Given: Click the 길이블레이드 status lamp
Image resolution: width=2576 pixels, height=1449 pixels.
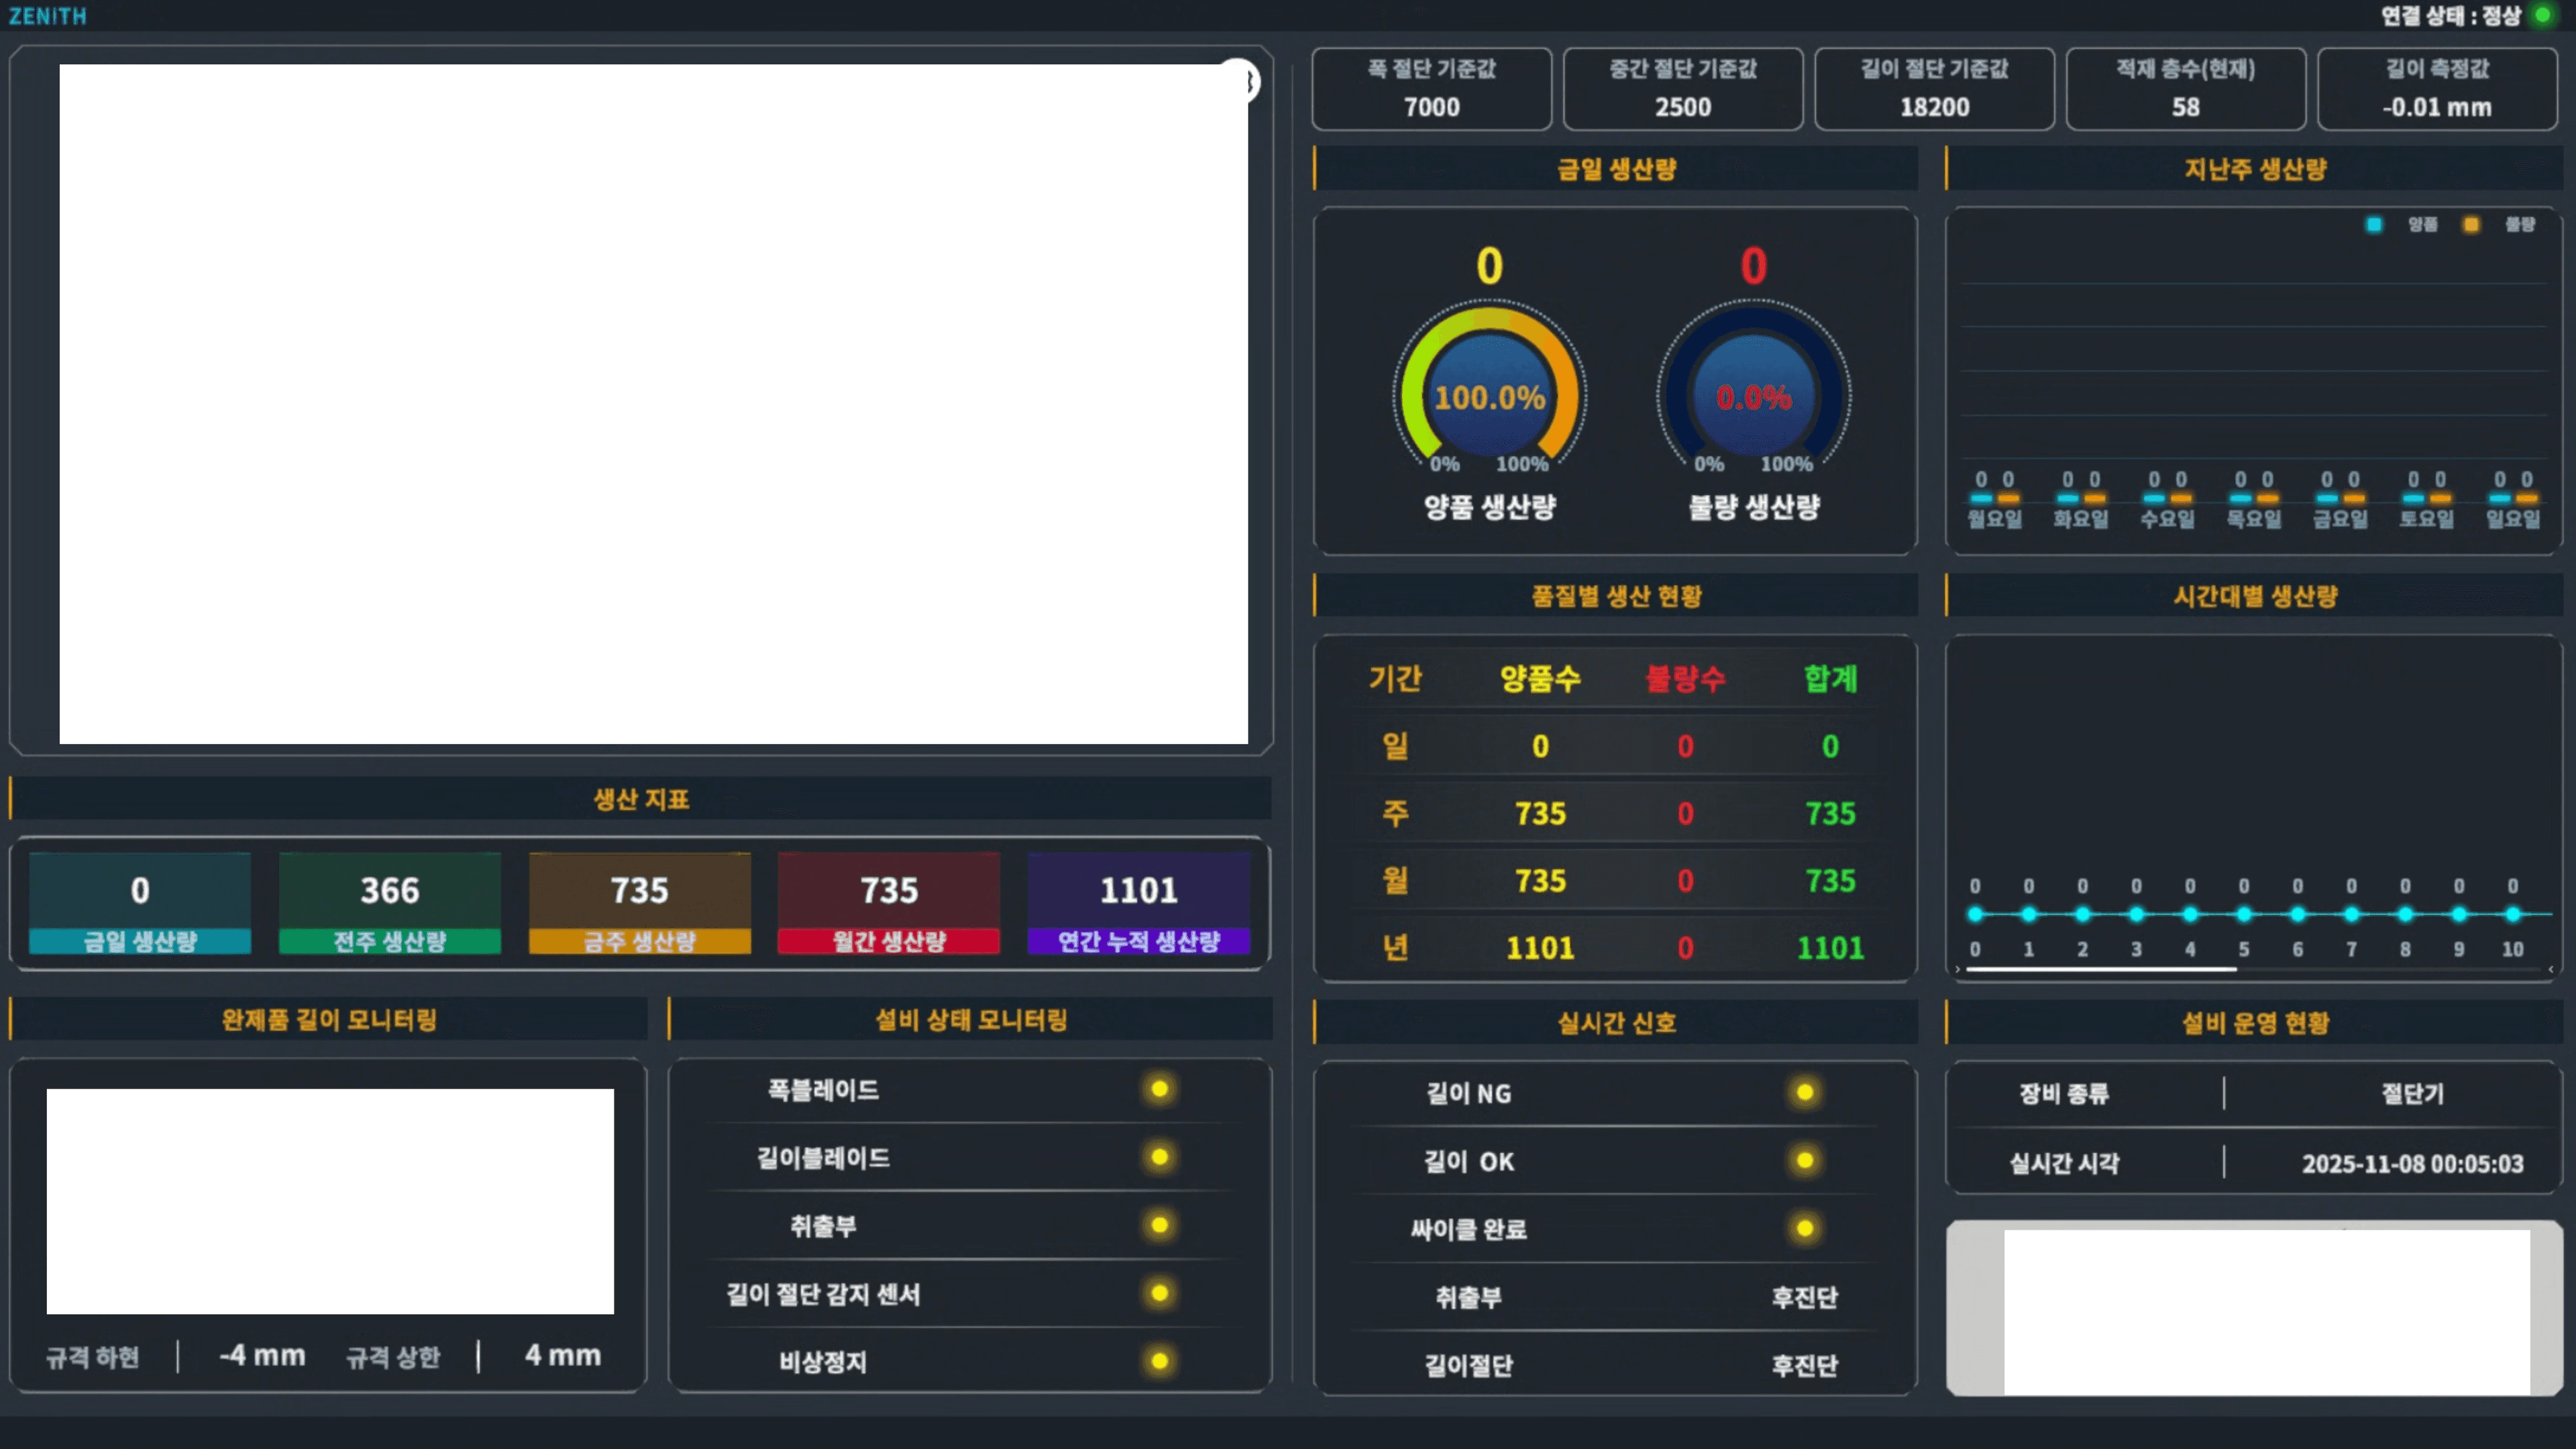Looking at the screenshot, I should pos(1159,1157).
